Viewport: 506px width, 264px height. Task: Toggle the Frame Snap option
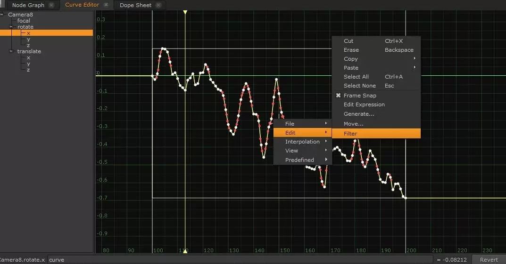click(376, 96)
